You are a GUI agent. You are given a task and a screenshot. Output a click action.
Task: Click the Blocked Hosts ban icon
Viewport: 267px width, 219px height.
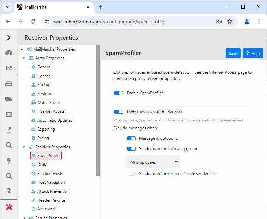(33, 174)
